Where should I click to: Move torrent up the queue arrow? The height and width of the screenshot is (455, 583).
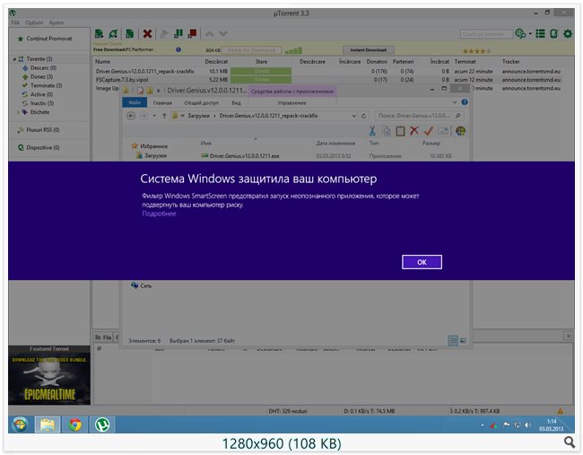pos(209,34)
